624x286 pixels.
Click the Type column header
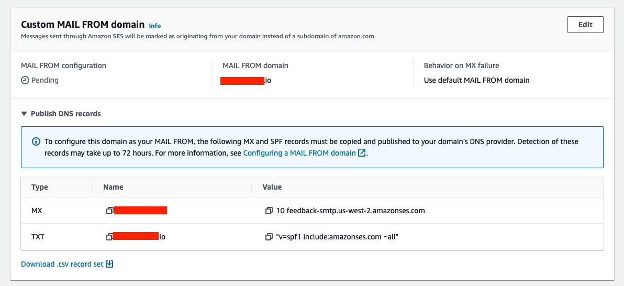pos(40,187)
